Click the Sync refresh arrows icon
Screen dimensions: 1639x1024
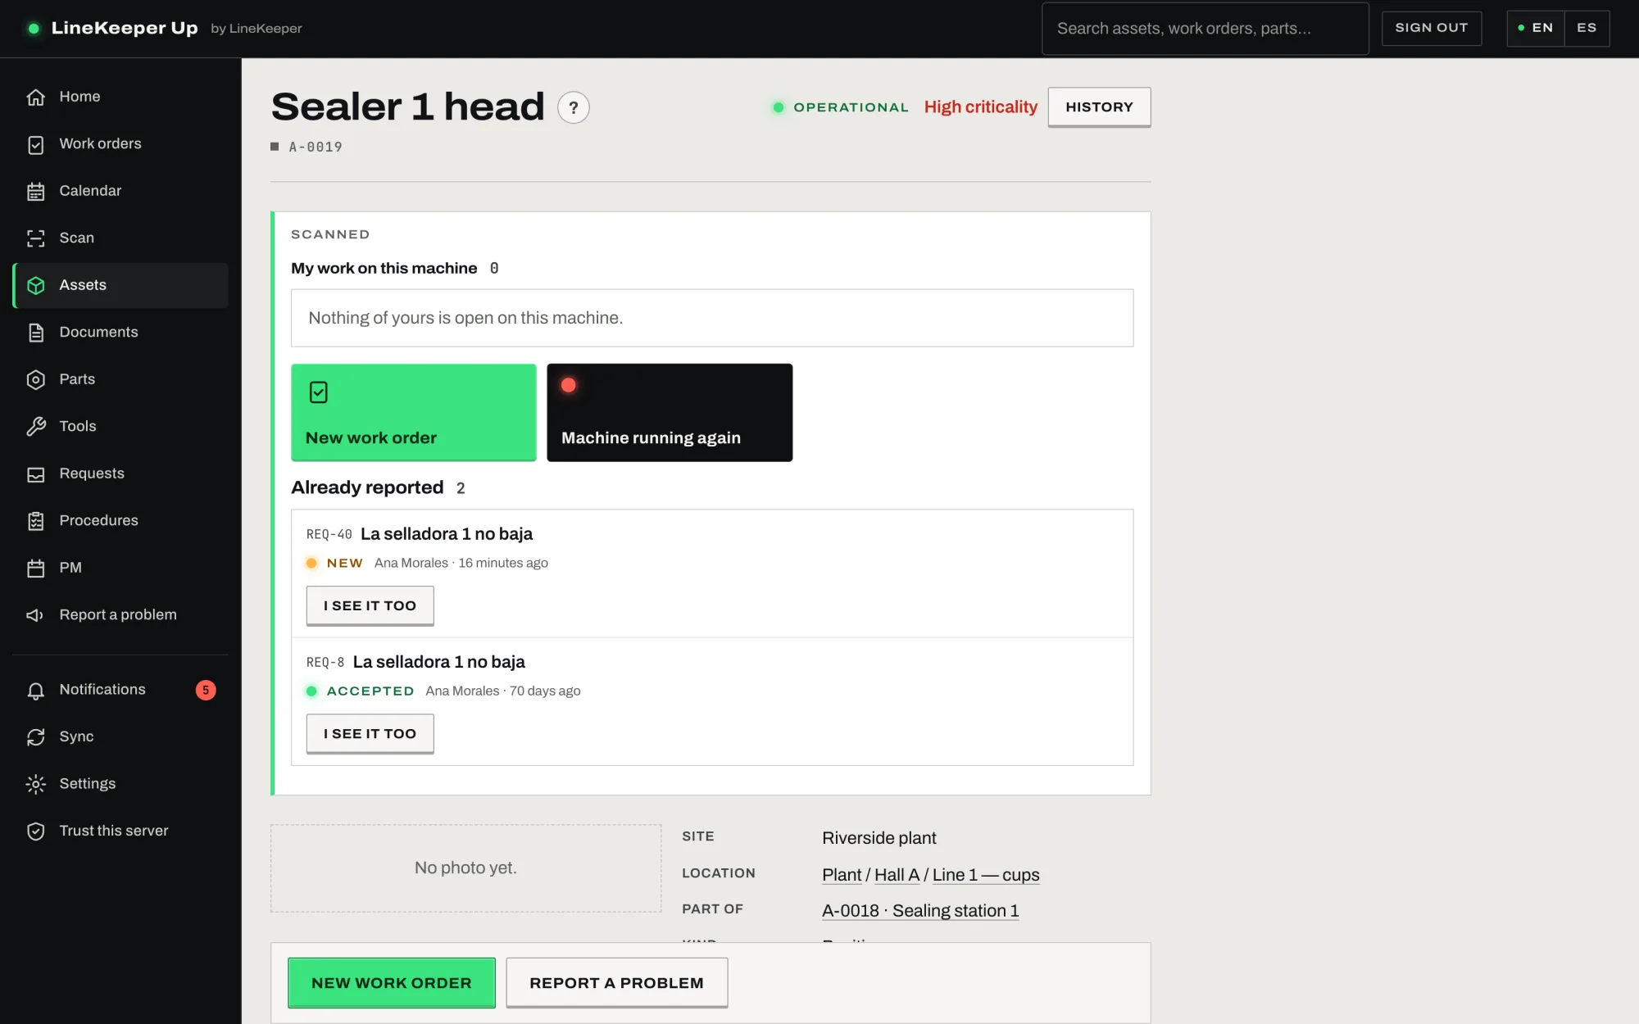(x=35, y=737)
